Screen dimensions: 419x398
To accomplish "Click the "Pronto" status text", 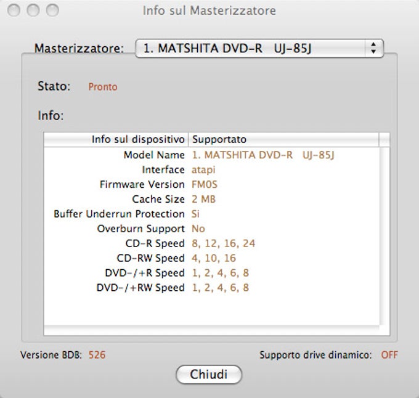I will [x=103, y=87].
